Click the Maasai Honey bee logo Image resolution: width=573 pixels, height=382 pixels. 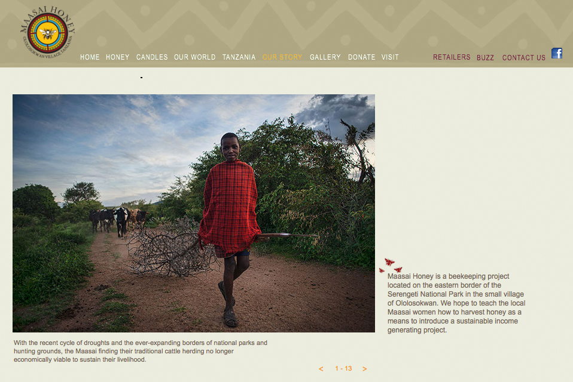(x=47, y=33)
